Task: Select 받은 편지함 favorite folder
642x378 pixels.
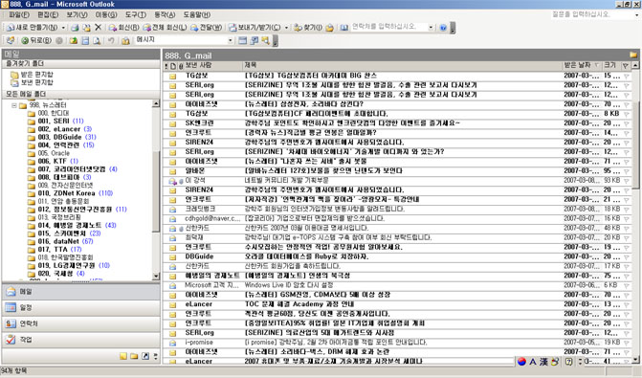Action: tap(37, 75)
